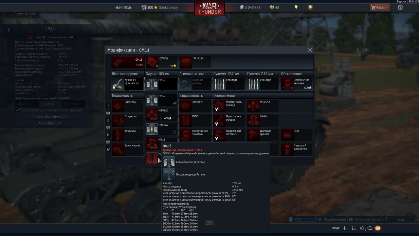This screenshot has height=236, width=419.
Task: Buy Пополнение экипажа for 600 in Обеспечение
Action: pos(297,84)
